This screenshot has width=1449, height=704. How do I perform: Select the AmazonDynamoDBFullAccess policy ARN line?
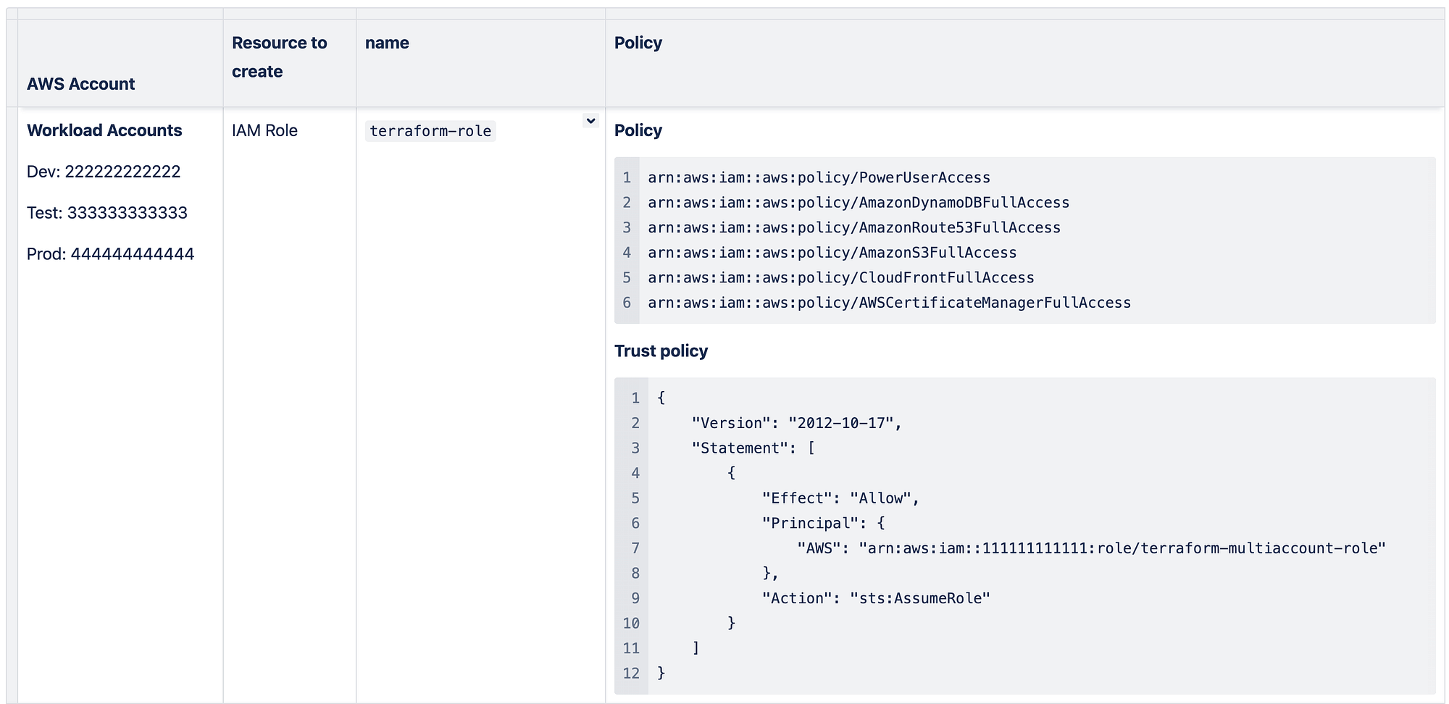[x=858, y=202]
